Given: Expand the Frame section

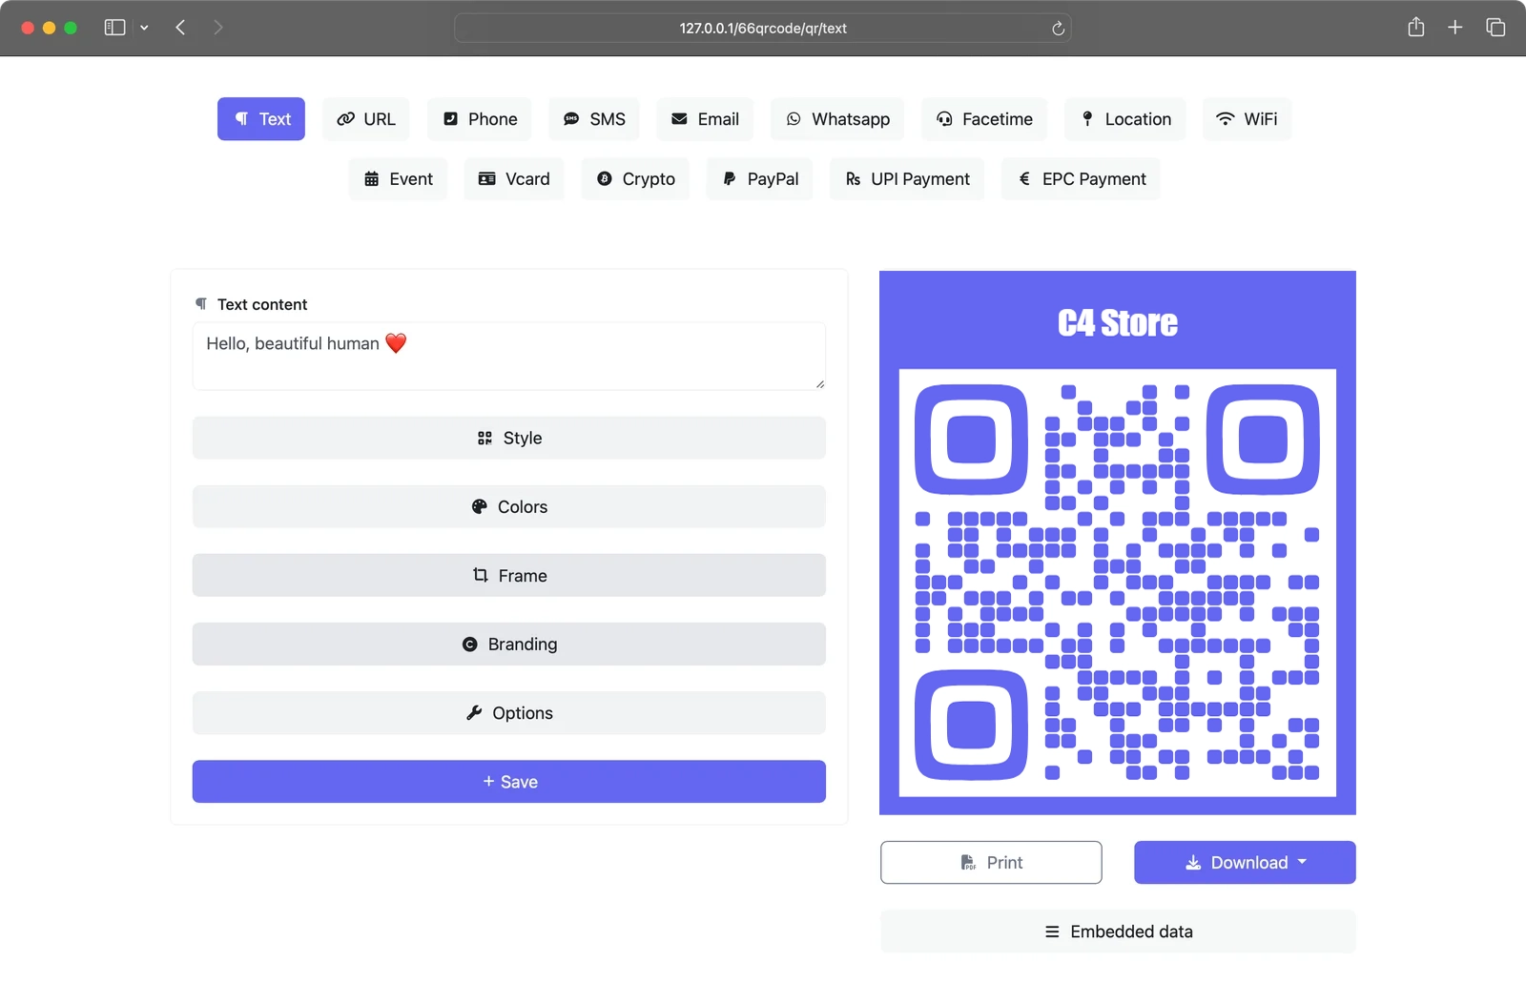Looking at the screenshot, I should (509, 575).
